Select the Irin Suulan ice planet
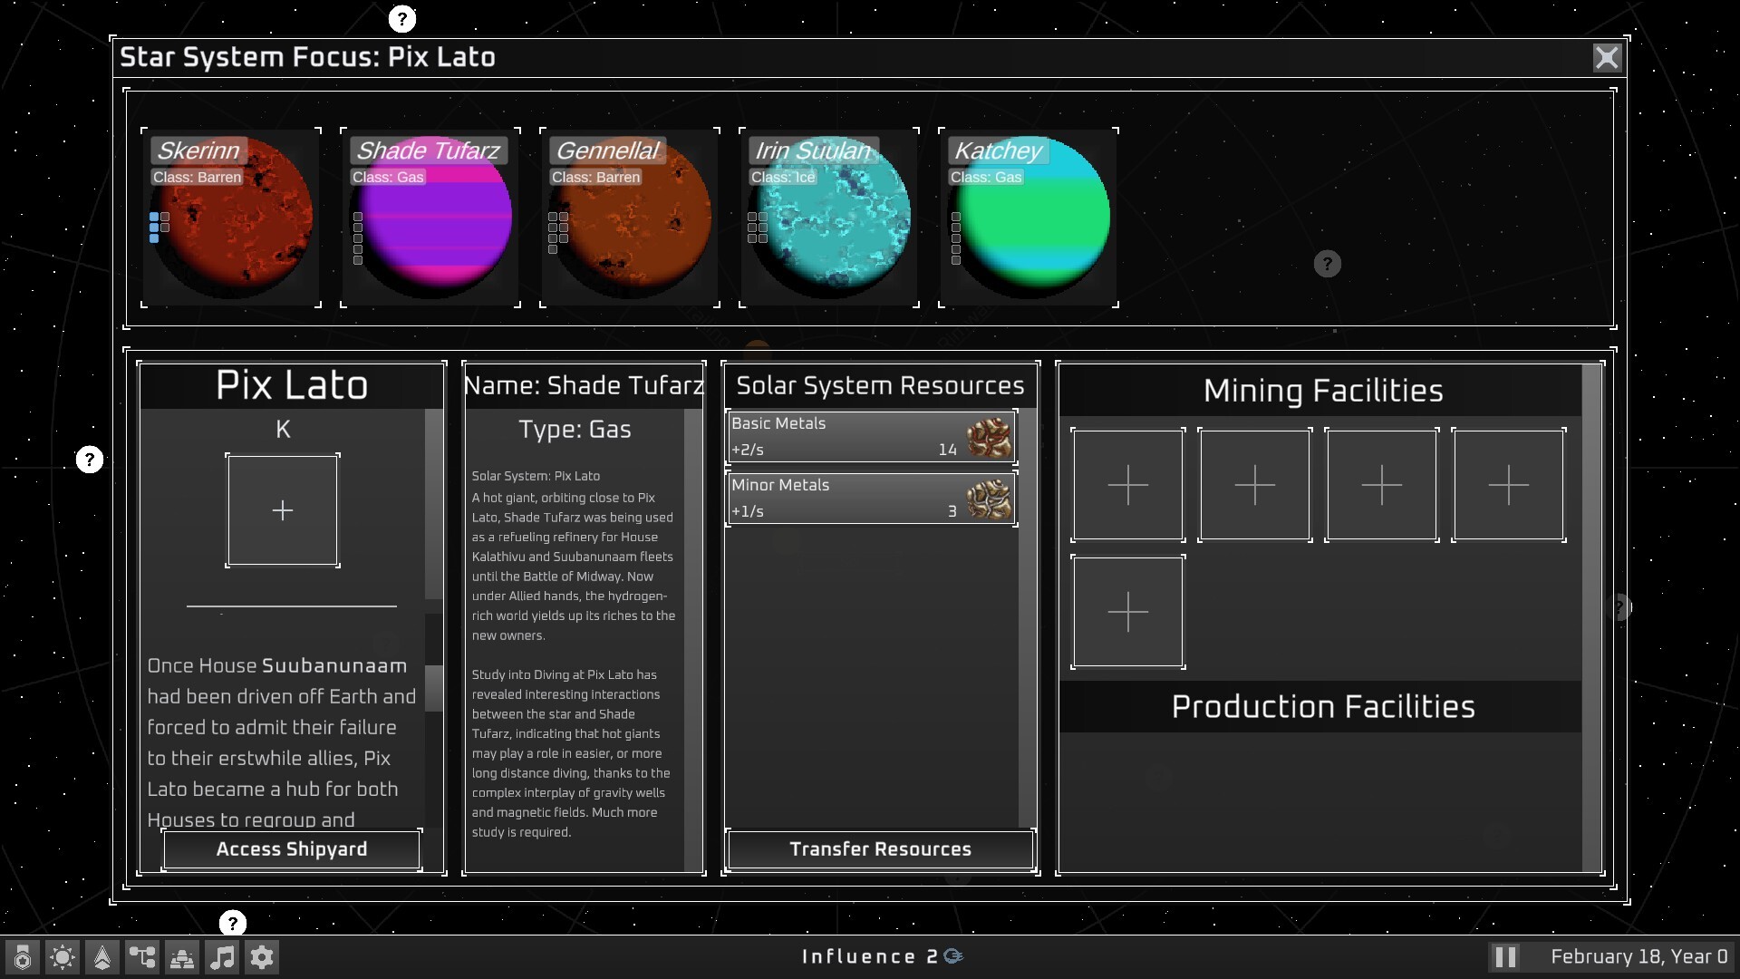 [829, 218]
